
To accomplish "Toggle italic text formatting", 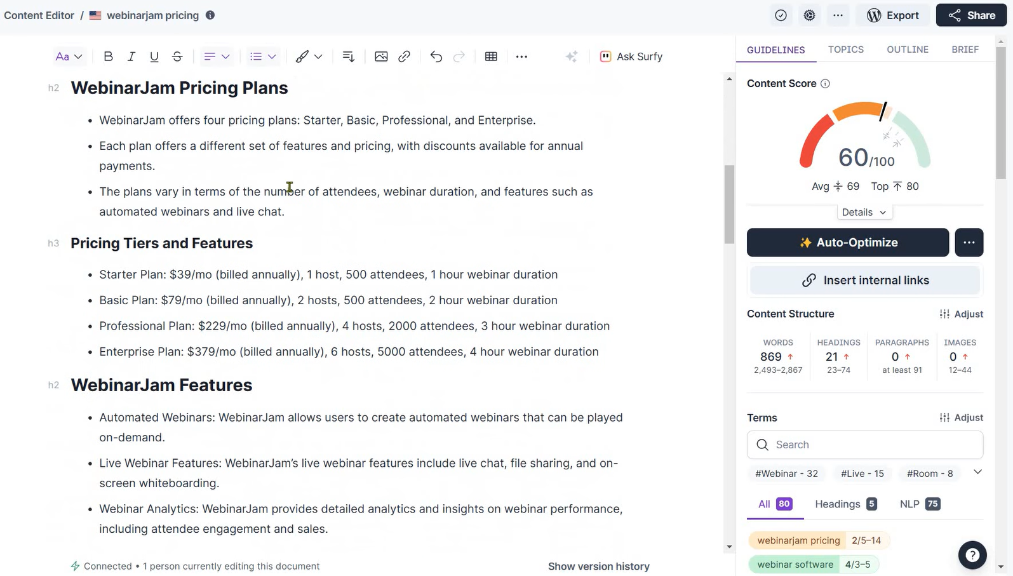I will click(131, 57).
